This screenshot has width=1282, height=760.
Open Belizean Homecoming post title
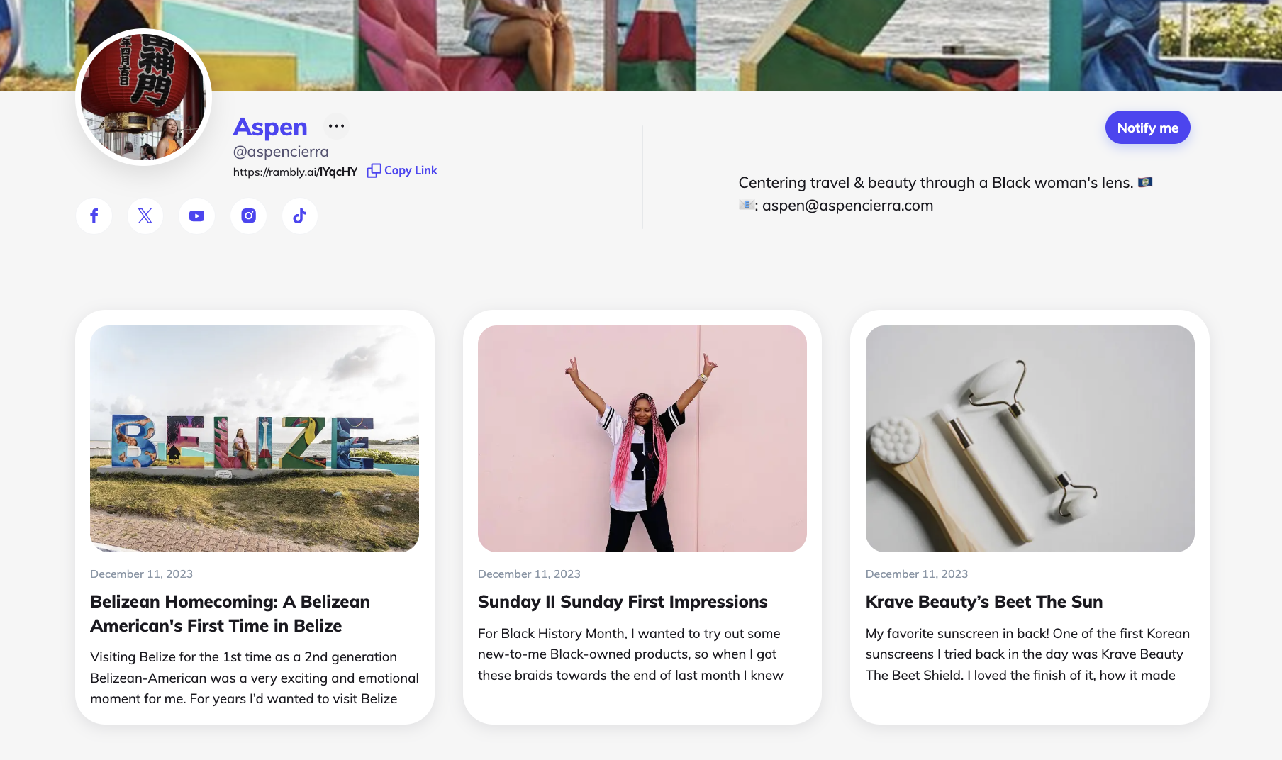point(230,614)
